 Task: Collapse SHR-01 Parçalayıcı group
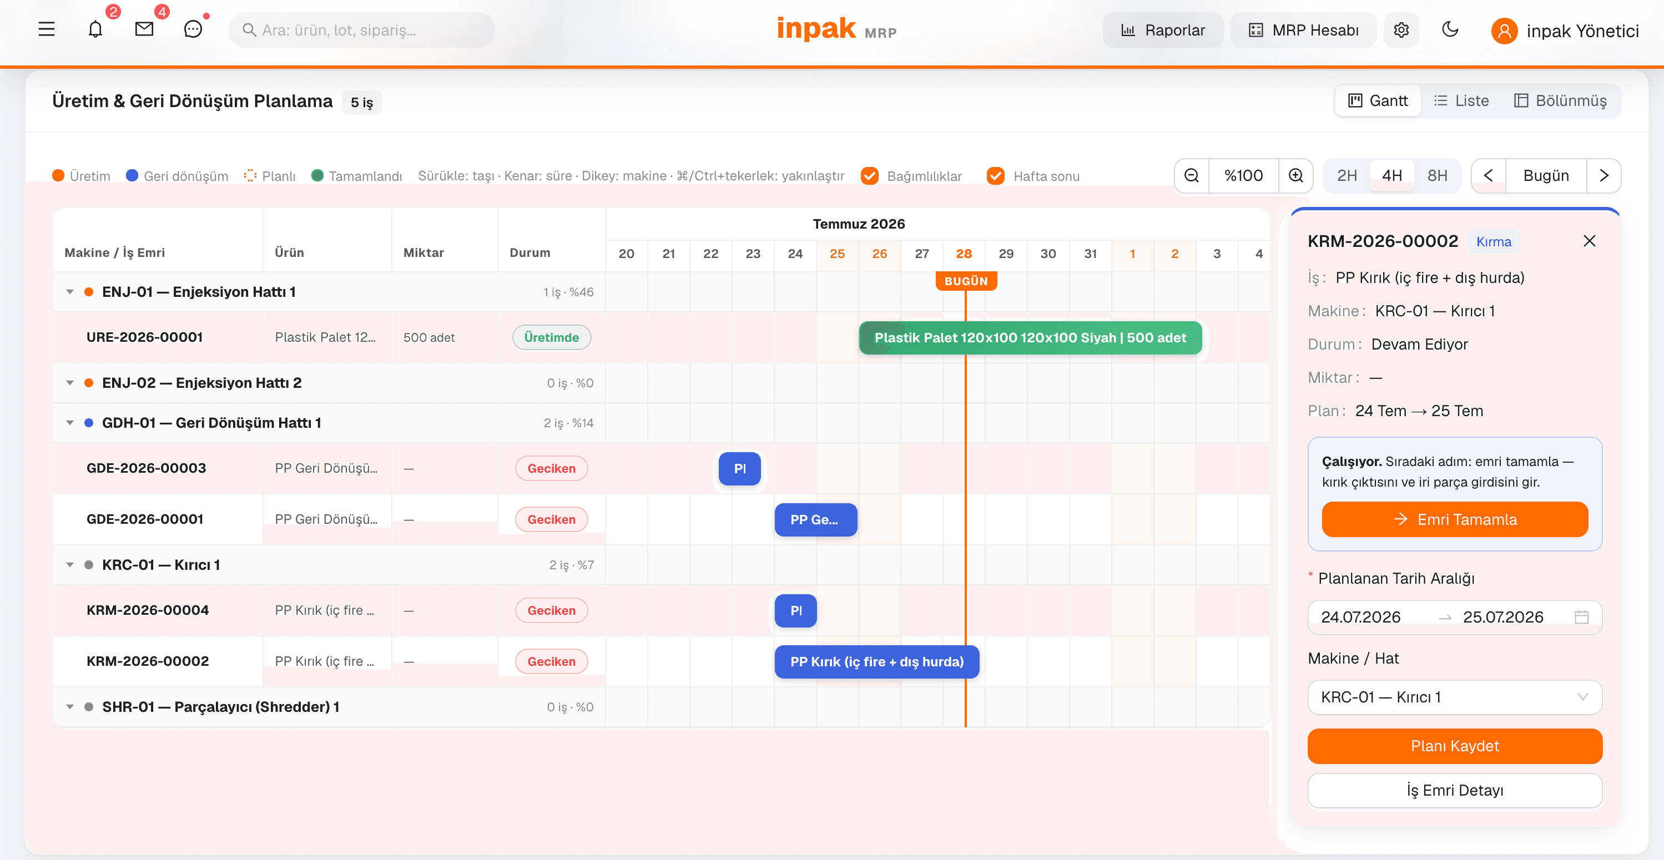70,707
